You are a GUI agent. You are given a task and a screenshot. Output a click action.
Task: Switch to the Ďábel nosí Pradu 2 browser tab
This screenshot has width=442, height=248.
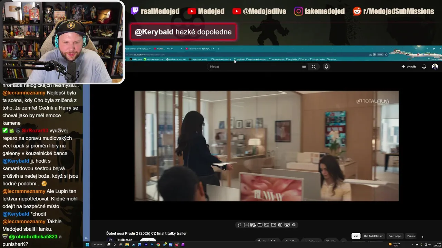[x=200, y=49]
